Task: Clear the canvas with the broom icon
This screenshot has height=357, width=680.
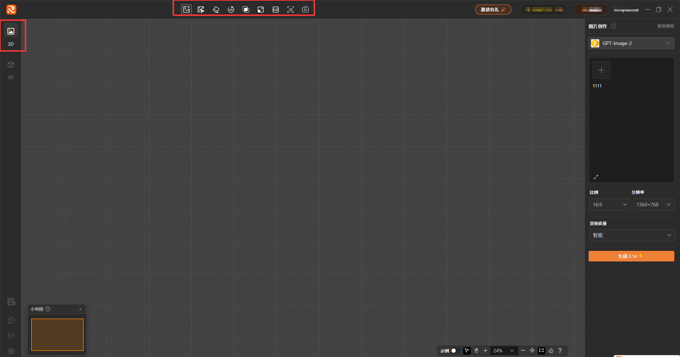Action: tap(551, 351)
